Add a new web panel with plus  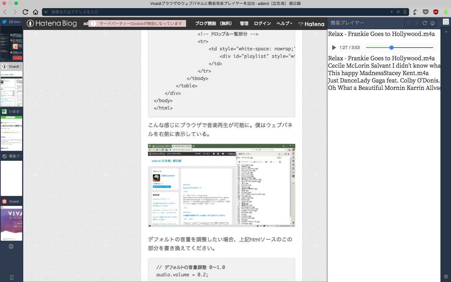tap(446, 32)
